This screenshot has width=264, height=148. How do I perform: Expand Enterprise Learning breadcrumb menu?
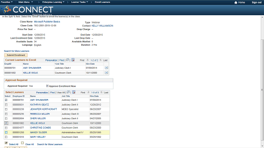click(x=53, y=2)
